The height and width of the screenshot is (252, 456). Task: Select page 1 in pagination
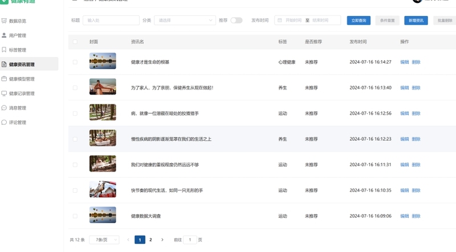coord(140,240)
